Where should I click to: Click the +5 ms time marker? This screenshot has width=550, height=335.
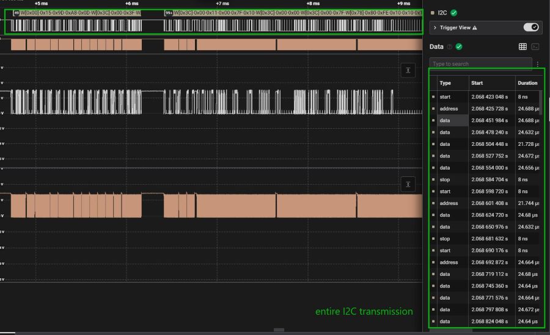[x=41, y=4]
